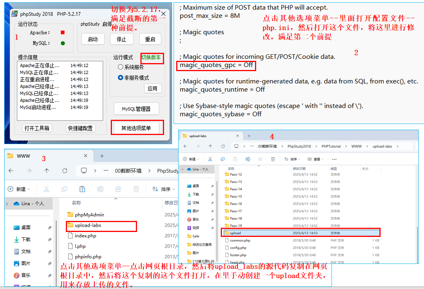Viewport: 424px width, 289px height.
Task: Click the copy icon in upload-labs toolbar
Action: (223, 159)
